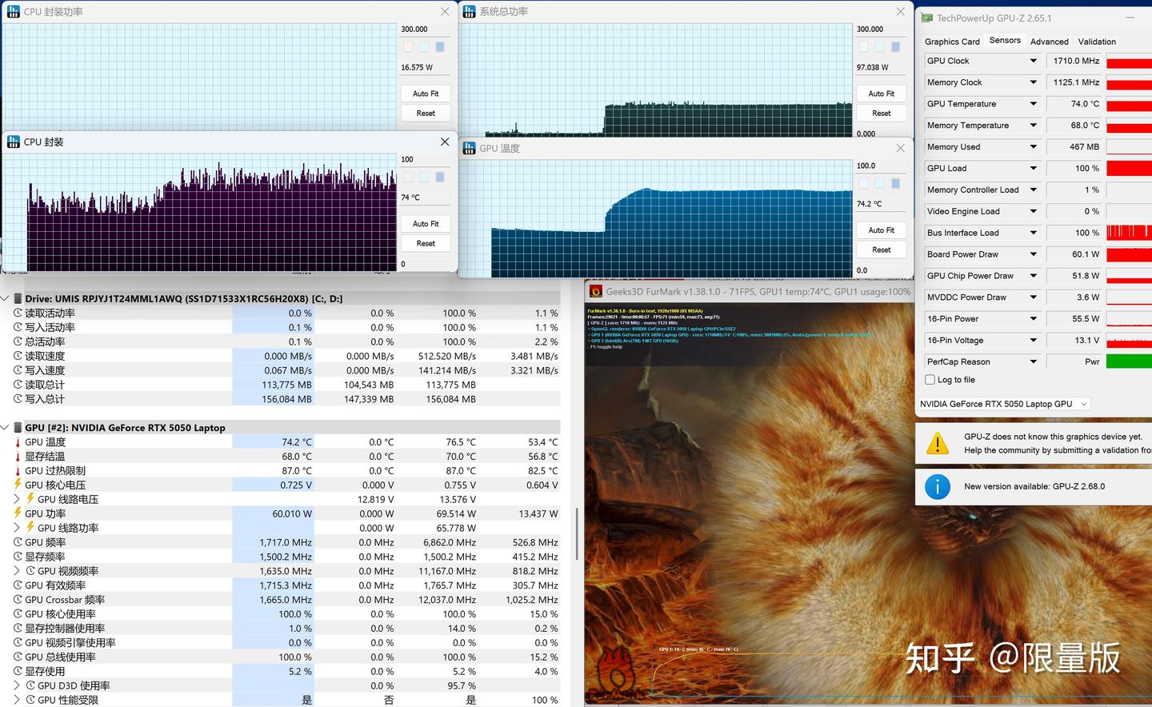Close the GPU 温度 graph window
The height and width of the screenshot is (707, 1152).
coord(901,148)
